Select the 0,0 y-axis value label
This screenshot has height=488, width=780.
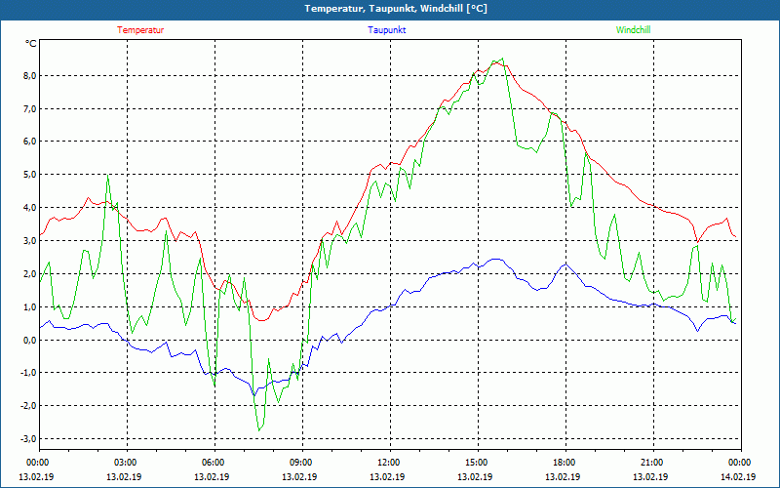point(28,340)
